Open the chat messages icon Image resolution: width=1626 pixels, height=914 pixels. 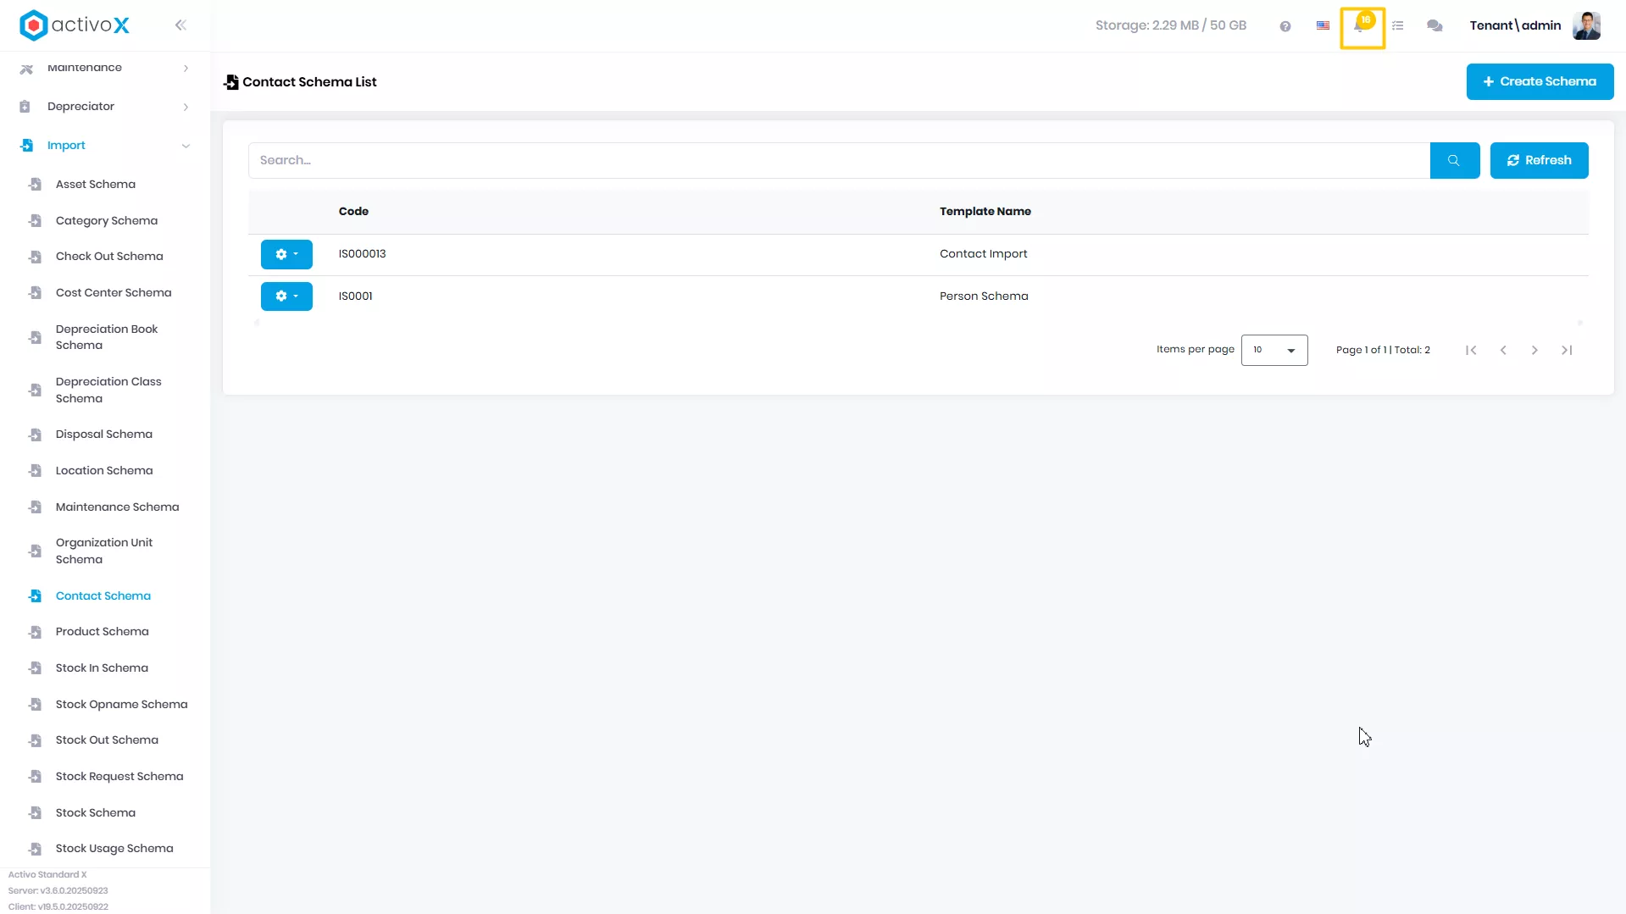pos(1435,26)
